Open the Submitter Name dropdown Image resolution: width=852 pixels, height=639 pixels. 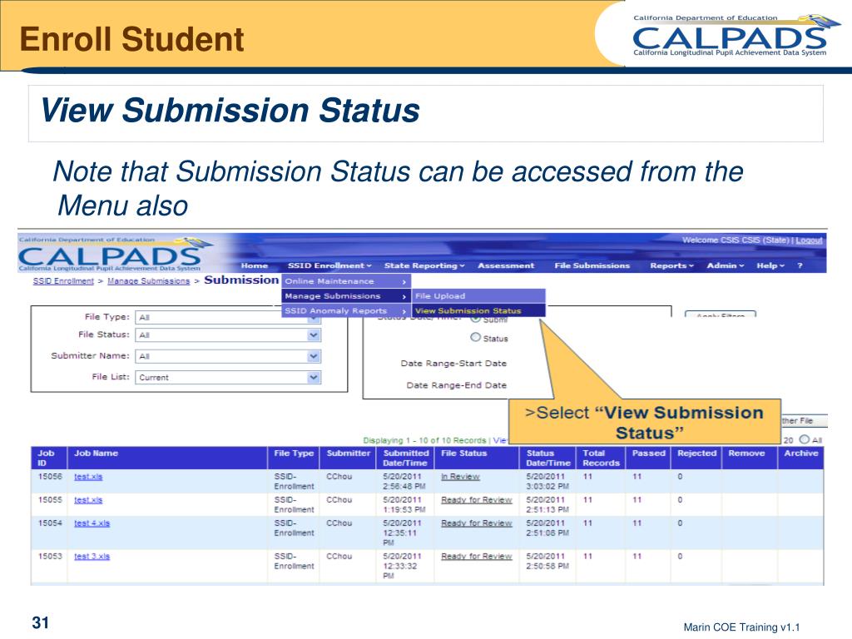(x=228, y=356)
